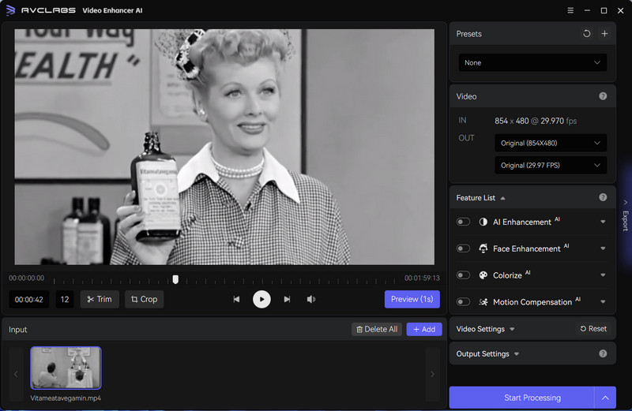Click the video preview frame

pos(224,147)
